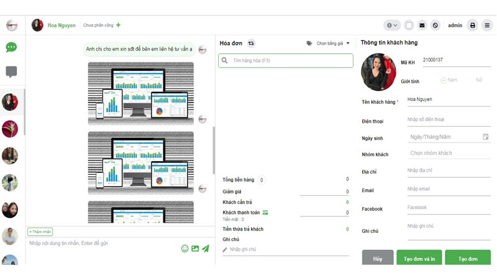This screenshot has height=279, width=497.
Task: Click the Tên khách hàng field
Action: [449, 99]
